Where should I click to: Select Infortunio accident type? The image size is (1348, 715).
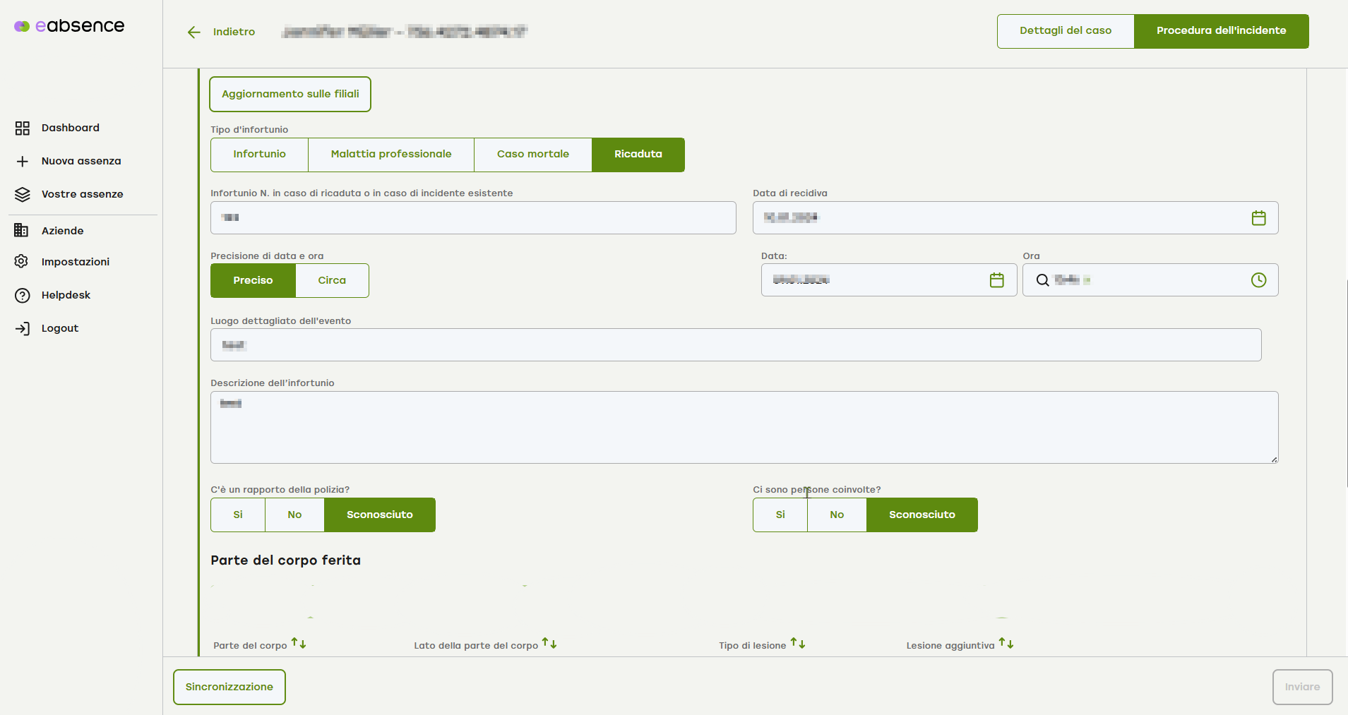(259, 155)
